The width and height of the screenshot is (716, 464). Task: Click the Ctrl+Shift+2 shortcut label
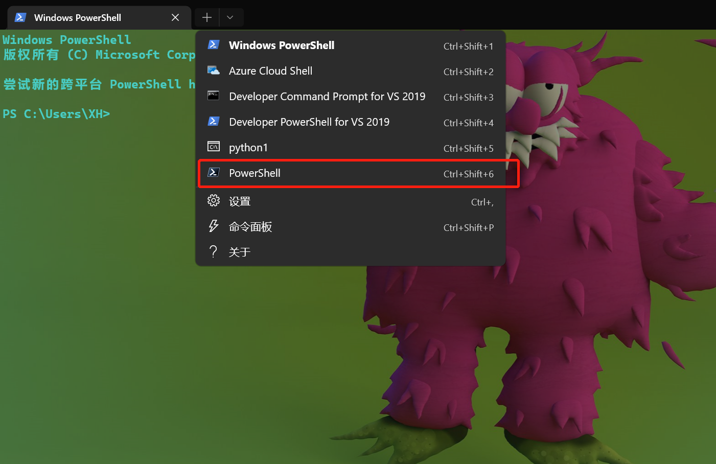[469, 72]
